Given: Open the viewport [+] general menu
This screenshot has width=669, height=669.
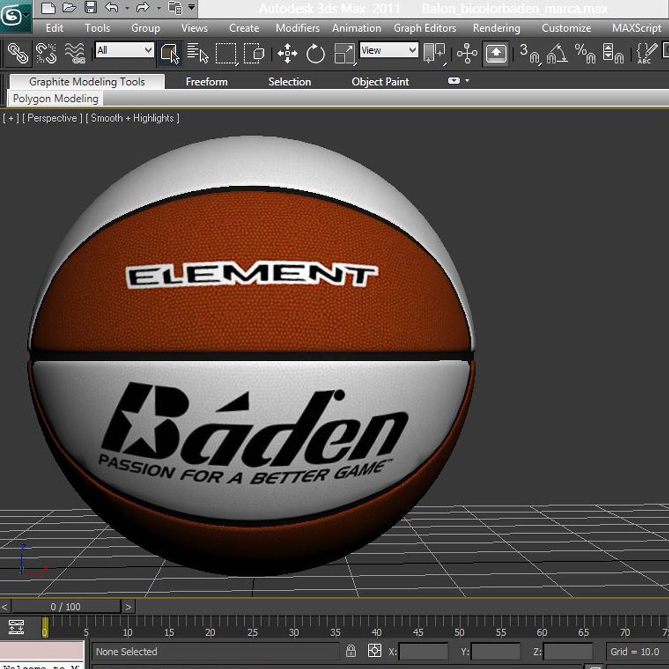Looking at the screenshot, I should 11,118.
